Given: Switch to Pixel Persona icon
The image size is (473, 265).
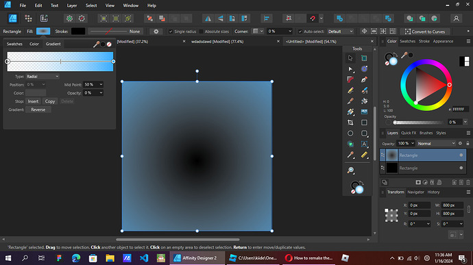Looking at the screenshot, I should (x=28, y=18).
